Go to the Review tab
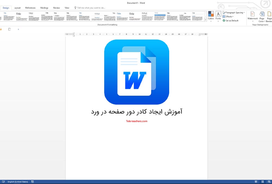This screenshot has width=272, height=184. (x=57, y=8)
